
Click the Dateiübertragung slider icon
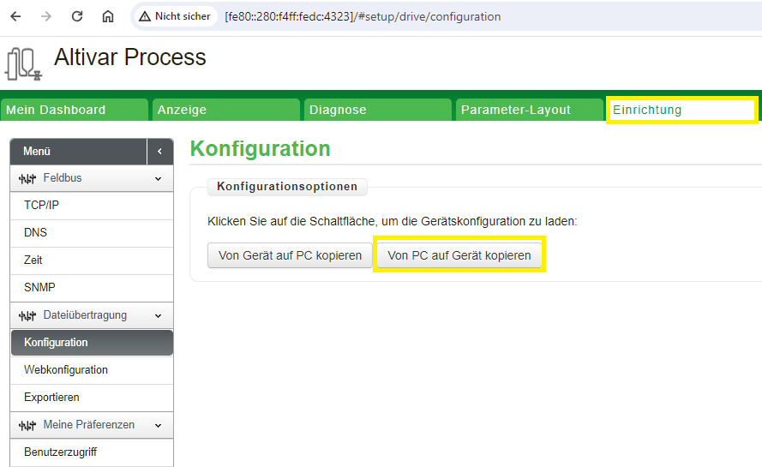pos(27,316)
